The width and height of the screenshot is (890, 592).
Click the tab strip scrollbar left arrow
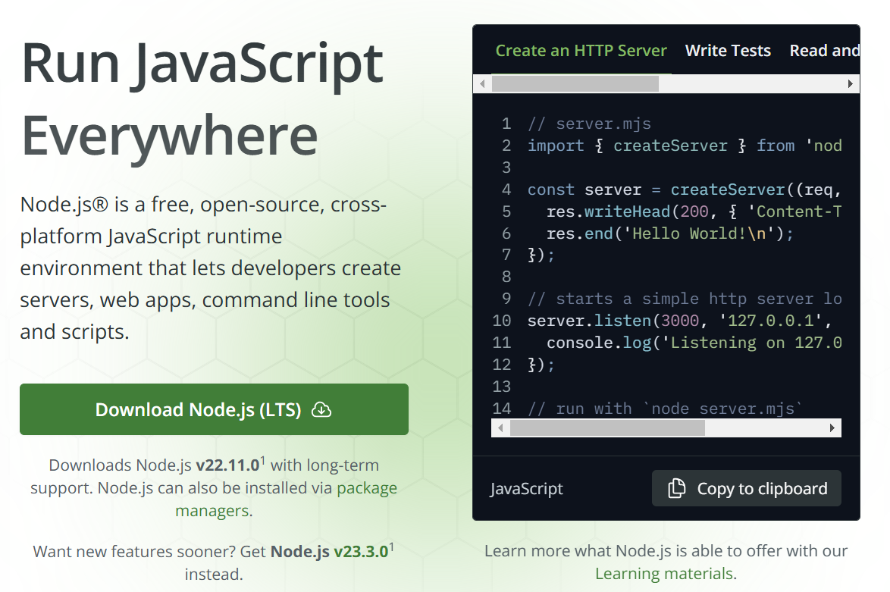482,84
